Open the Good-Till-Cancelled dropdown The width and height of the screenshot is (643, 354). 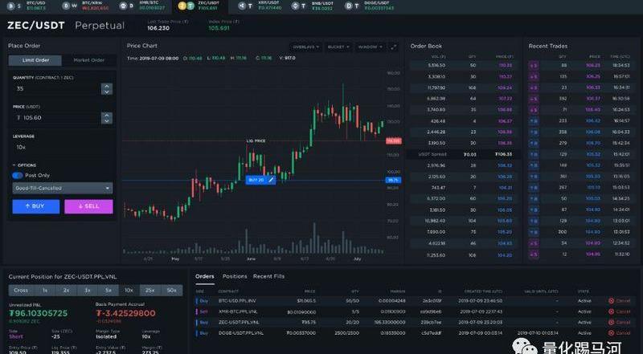point(62,189)
